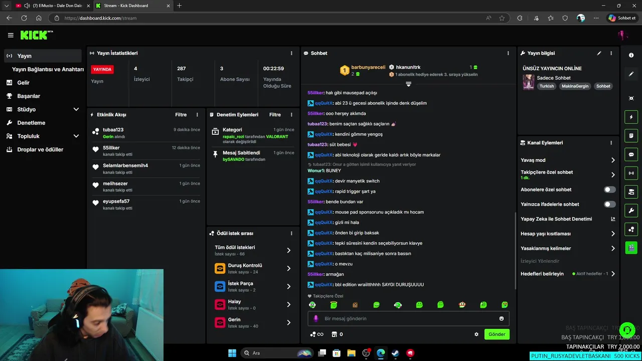The image size is (642, 361).
Task: Open the Yayın bilgisi three-dot menu
Action: point(611,53)
